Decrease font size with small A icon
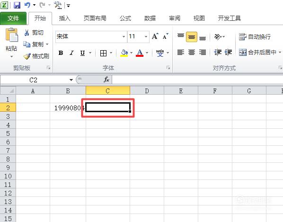 pyautogui.click(x=165, y=36)
